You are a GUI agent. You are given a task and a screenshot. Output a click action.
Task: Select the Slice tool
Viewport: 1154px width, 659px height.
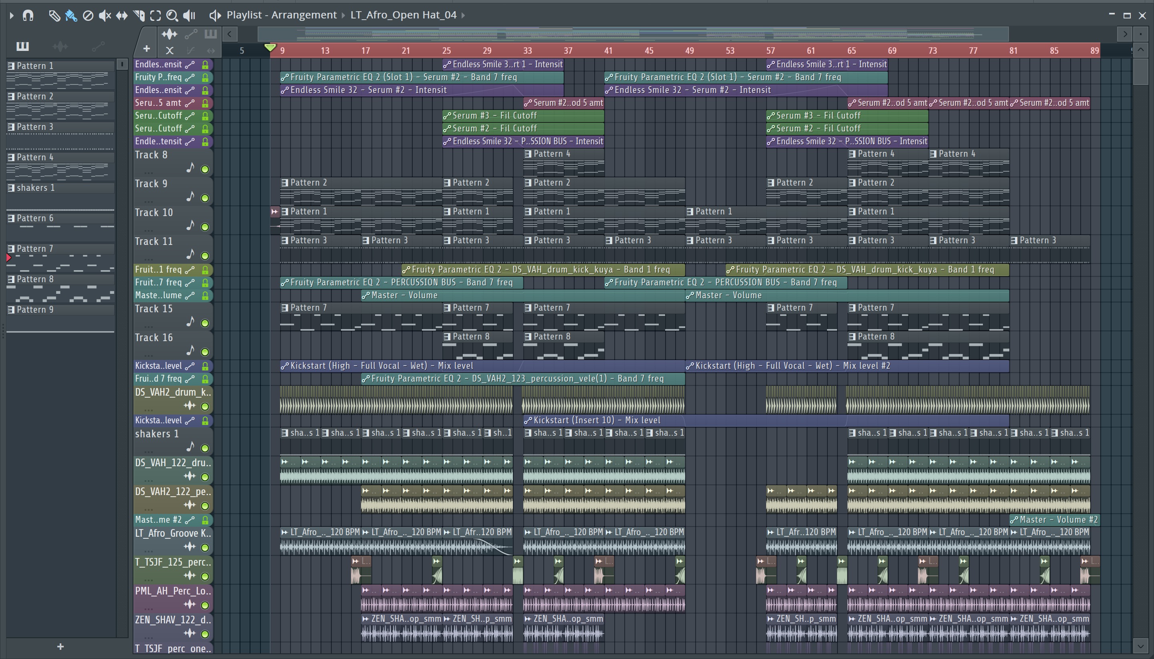point(139,15)
